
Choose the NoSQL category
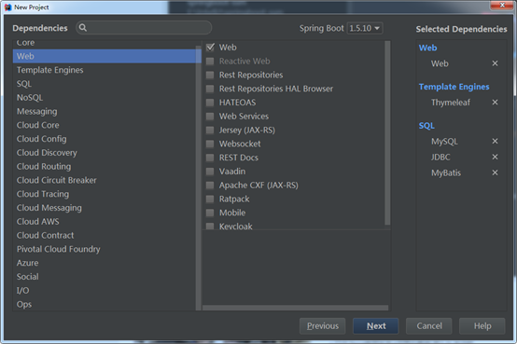[105, 98]
